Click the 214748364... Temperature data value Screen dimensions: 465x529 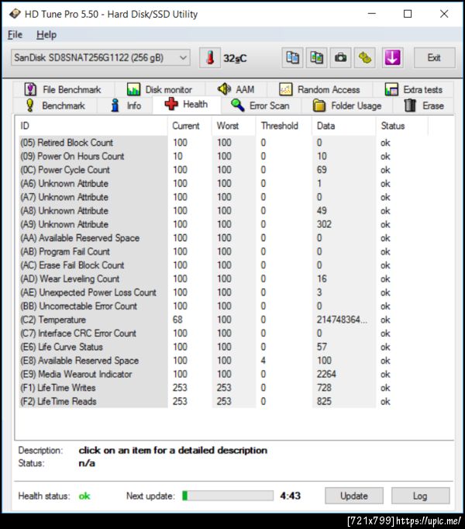pos(342,320)
